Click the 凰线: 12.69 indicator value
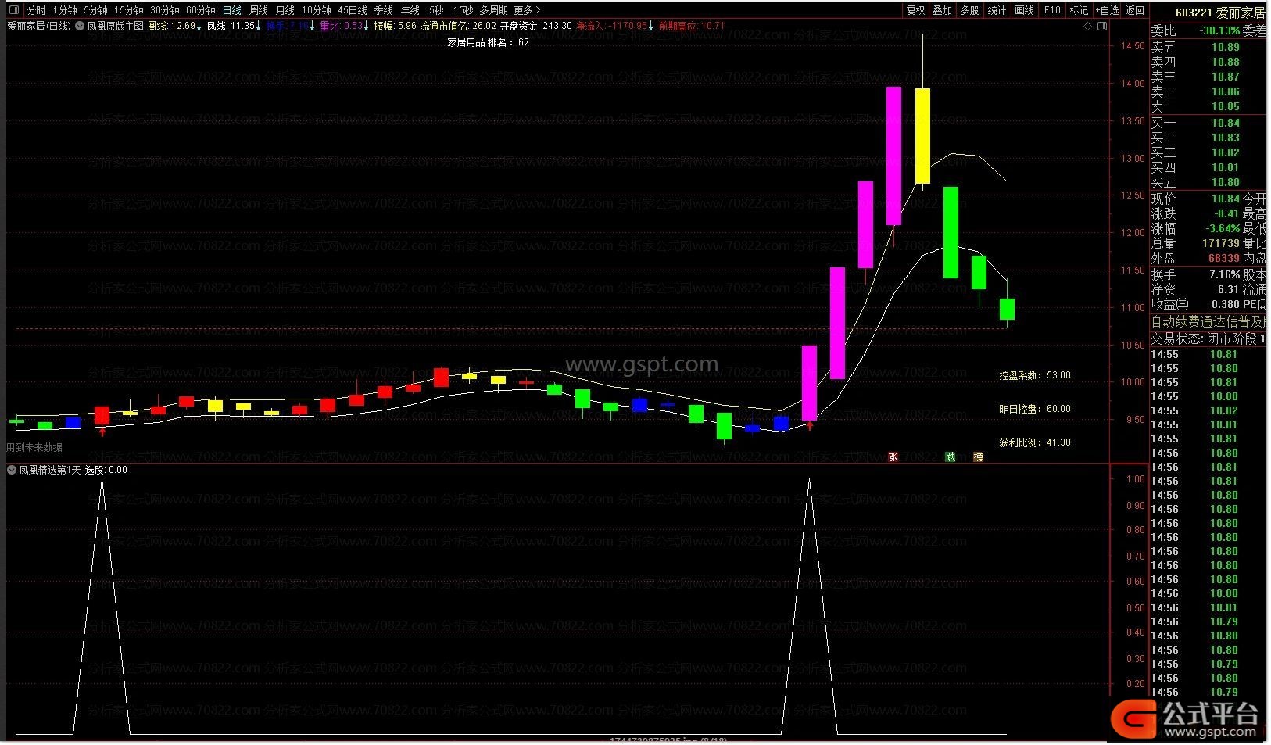This screenshot has width=1271, height=745. pos(174,26)
